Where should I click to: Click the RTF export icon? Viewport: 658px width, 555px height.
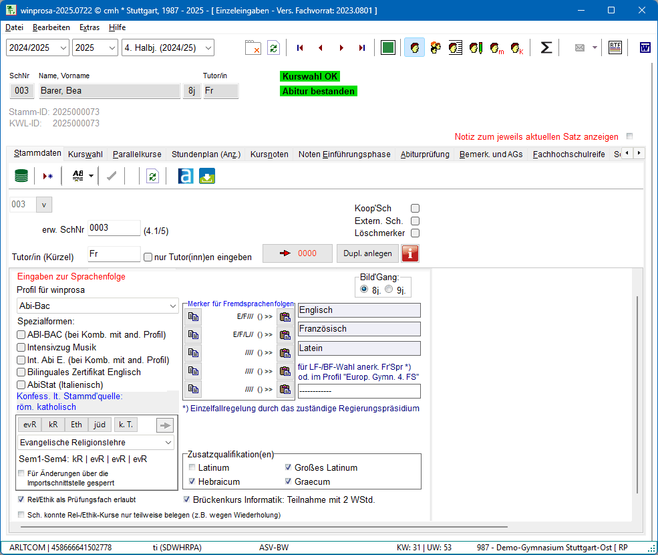615,47
